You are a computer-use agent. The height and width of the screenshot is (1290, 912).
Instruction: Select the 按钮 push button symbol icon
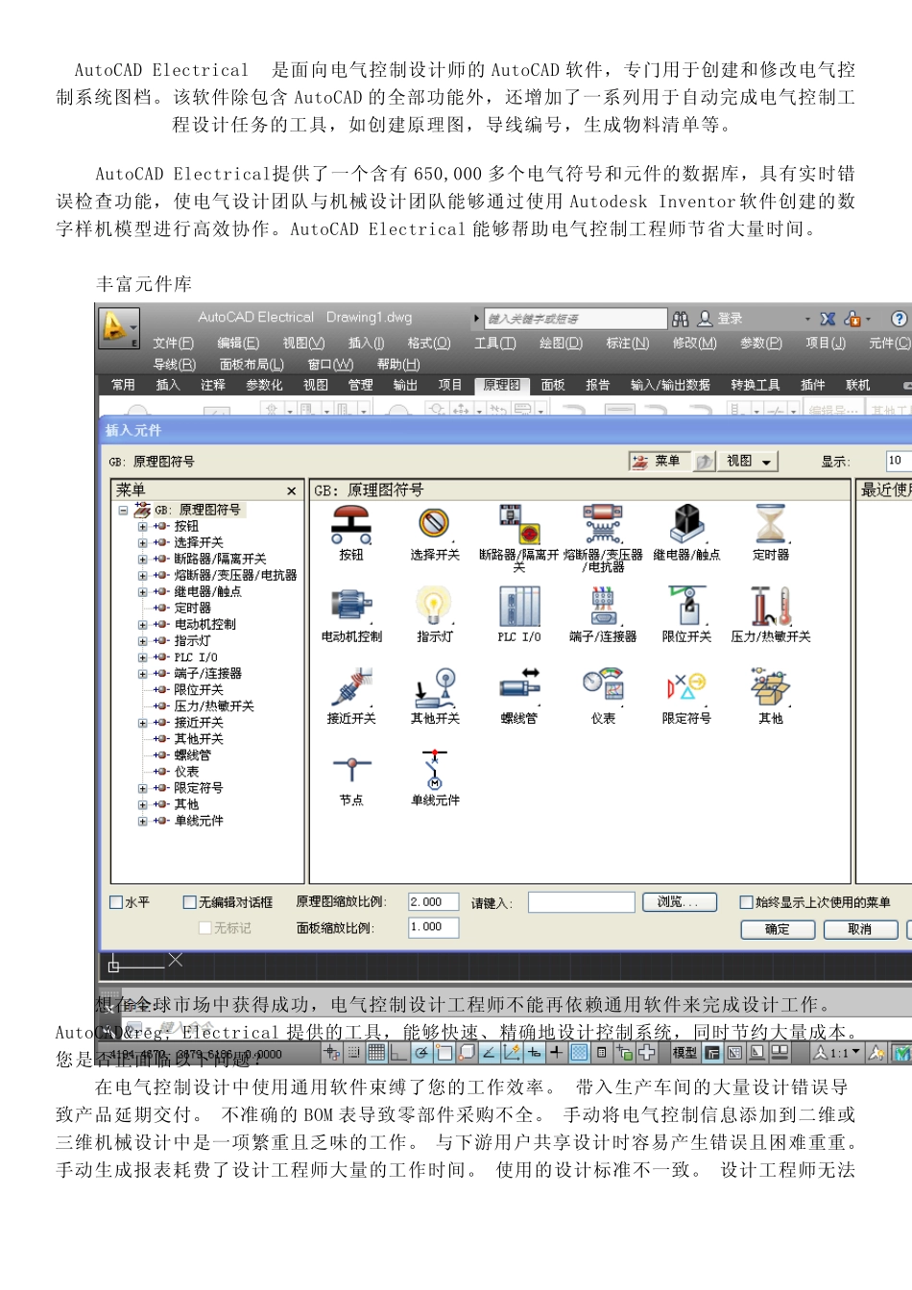click(351, 524)
